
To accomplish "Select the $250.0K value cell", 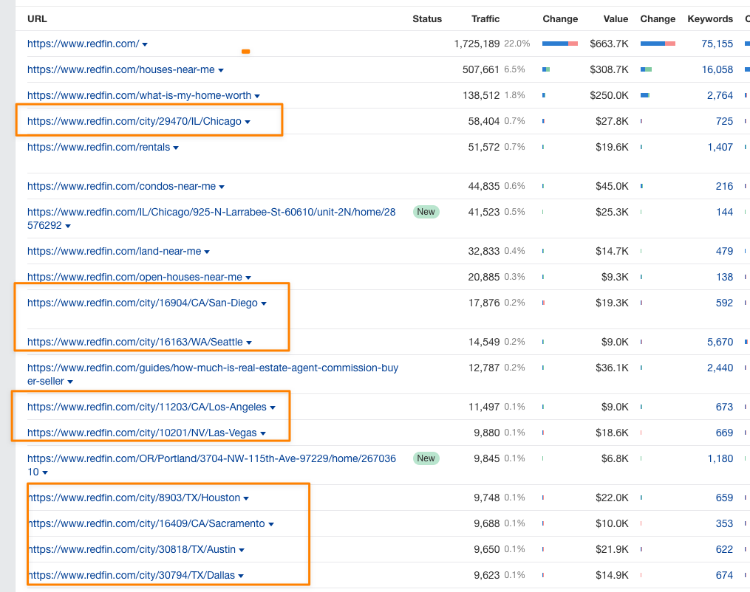I will click(609, 95).
